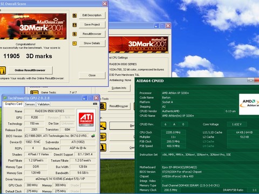Click the Memory Type value Dual Channel DDR400

[x=191, y=185]
